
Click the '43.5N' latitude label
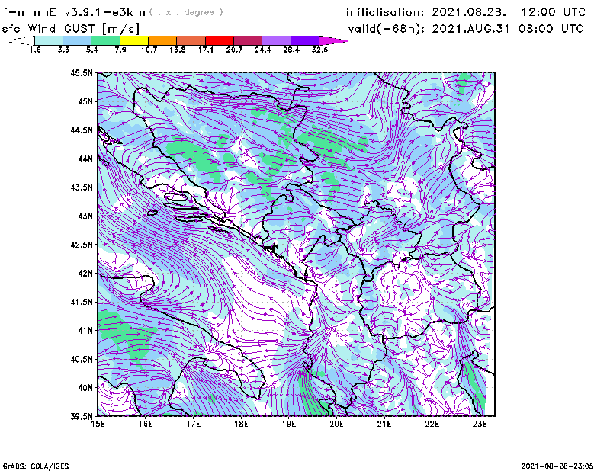click(x=82, y=187)
